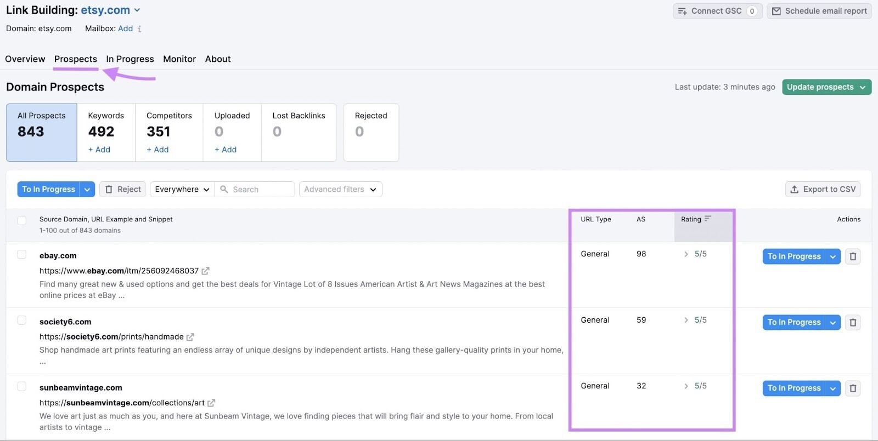Image resolution: width=878 pixels, height=441 pixels.
Task: Move ebay.com To In Progress
Action: [794, 256]
